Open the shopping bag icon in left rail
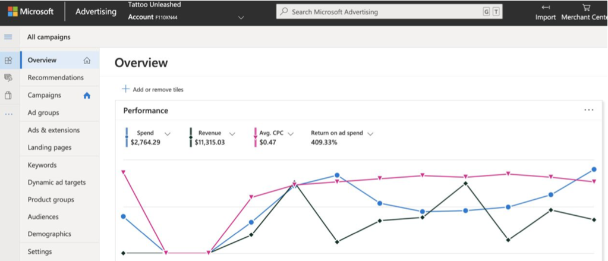 point(8,95)
